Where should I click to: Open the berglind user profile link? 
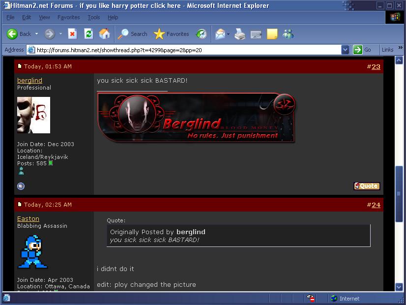tap(29, 80)
